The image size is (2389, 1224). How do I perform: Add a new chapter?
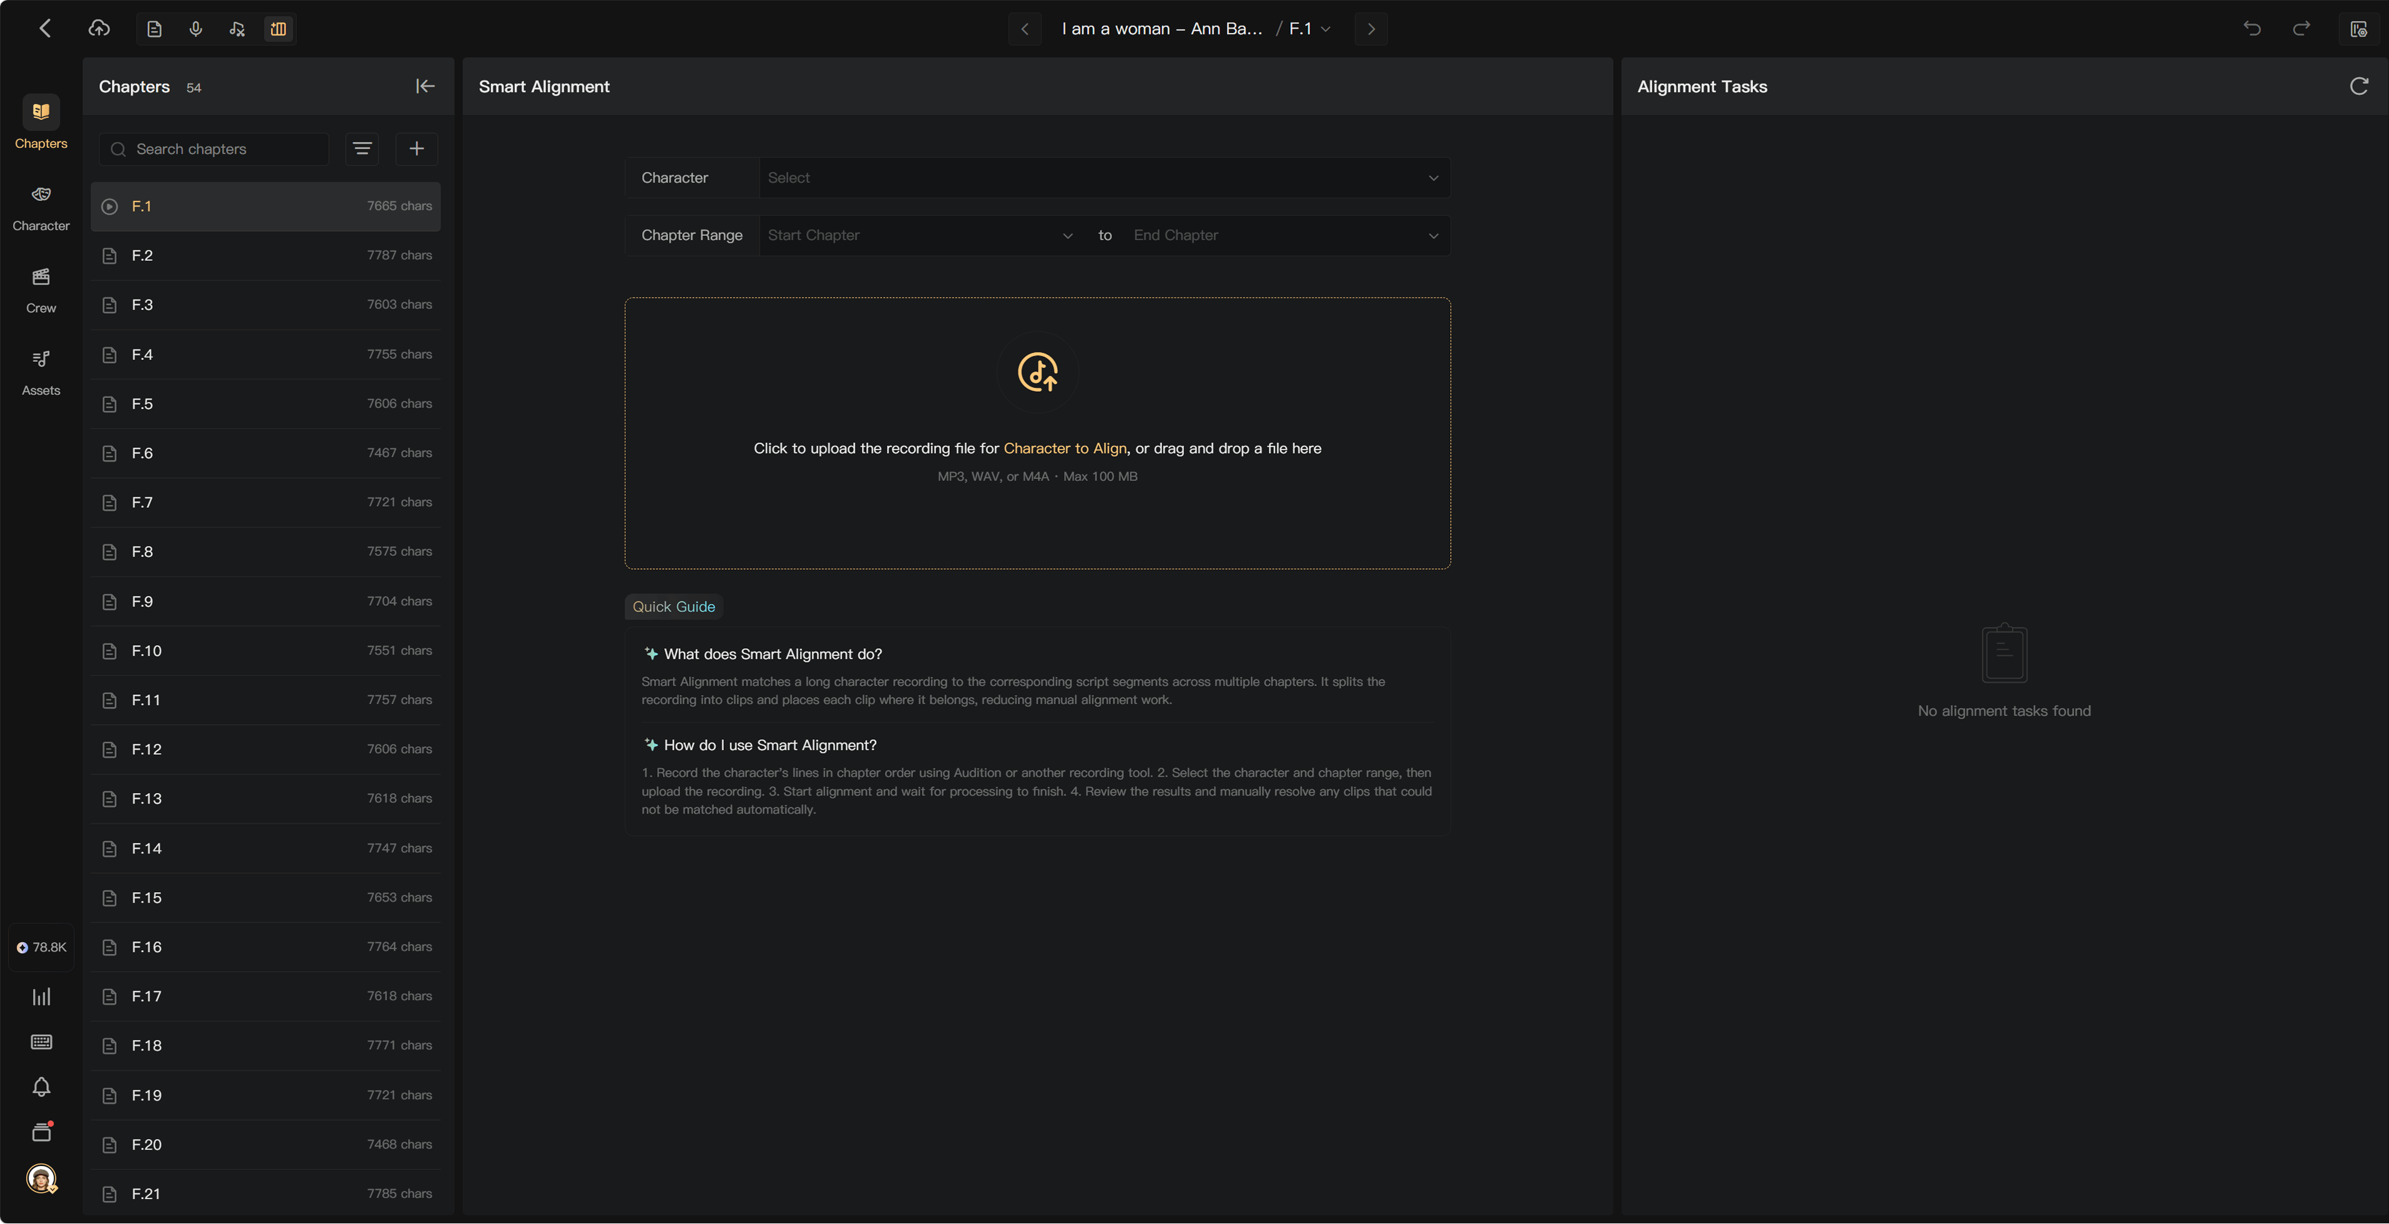pos(416,149)
